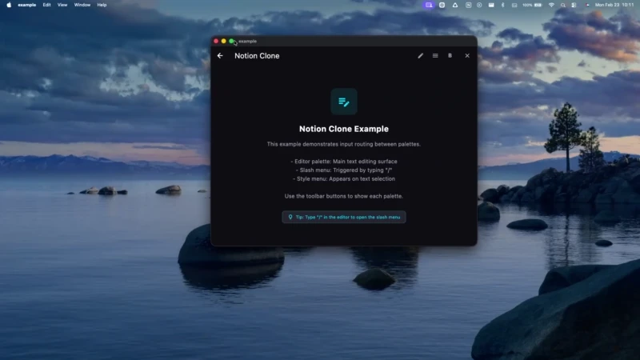
Task: Click the teal edit-note app icon
Action: pos(344,102)
